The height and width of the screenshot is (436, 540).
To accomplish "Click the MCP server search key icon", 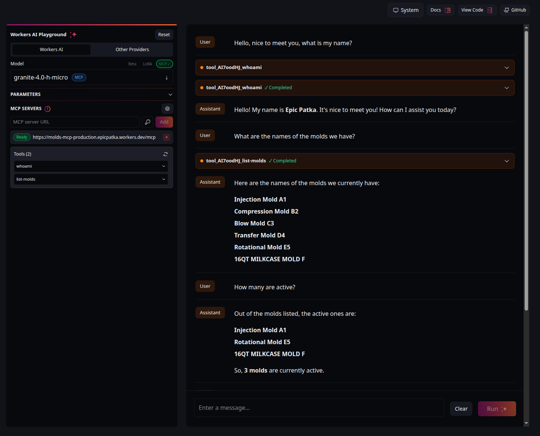I will coord(148,122).
